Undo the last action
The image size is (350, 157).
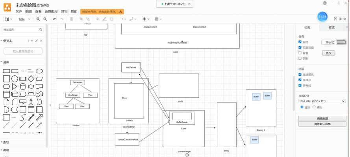point(55,19)
